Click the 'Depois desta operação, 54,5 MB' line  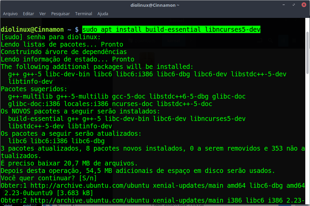138,171
